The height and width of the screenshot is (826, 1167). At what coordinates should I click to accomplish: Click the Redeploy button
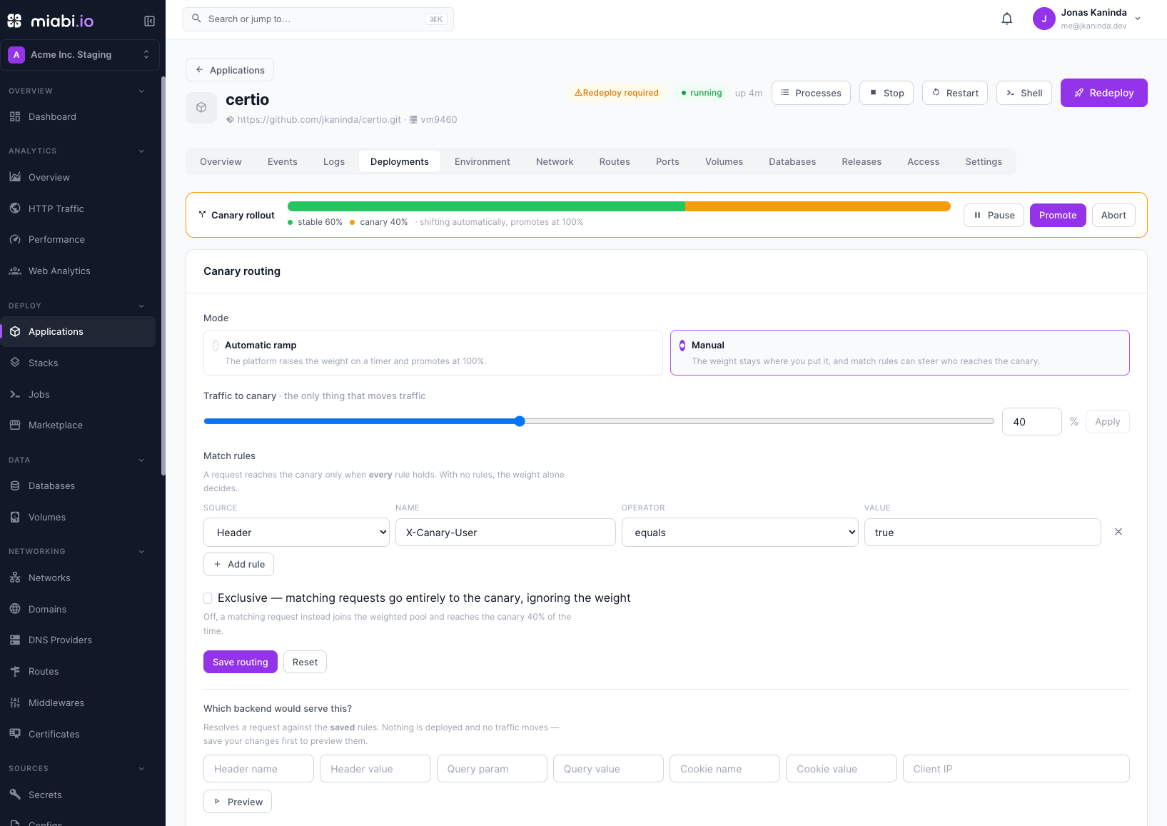(1104, 93)
